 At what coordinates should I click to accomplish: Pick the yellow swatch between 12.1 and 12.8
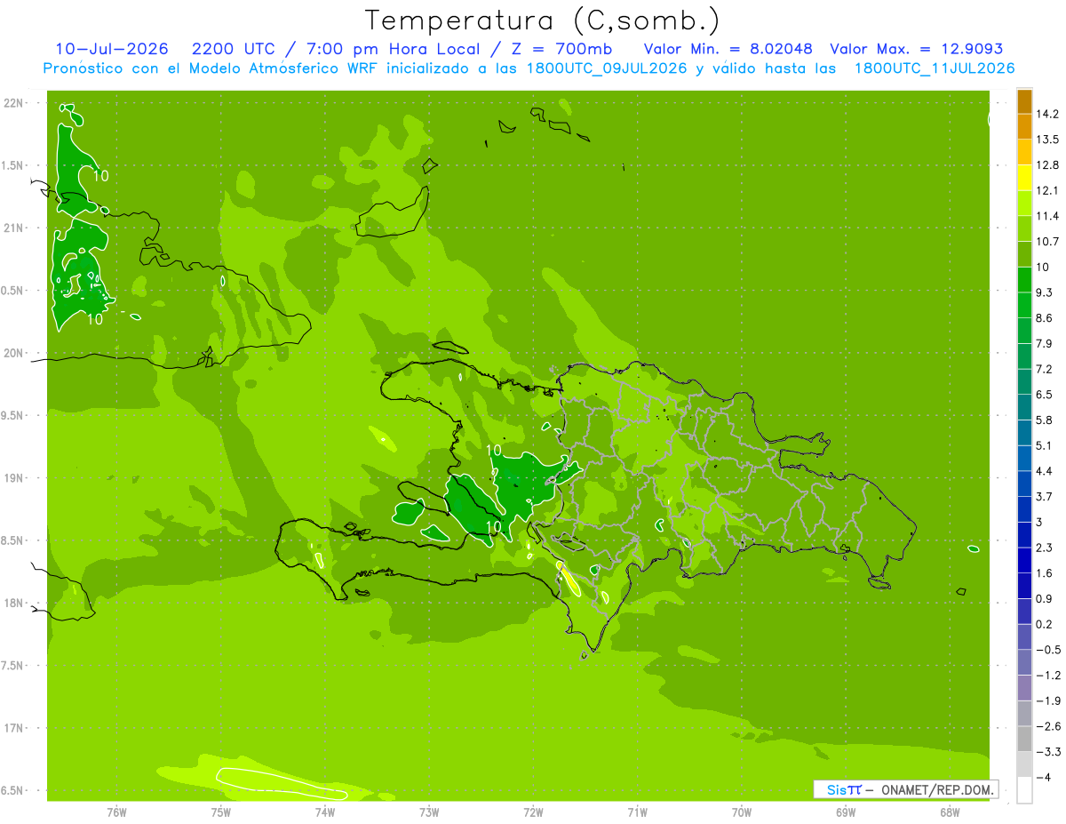tap(1024, 178)
